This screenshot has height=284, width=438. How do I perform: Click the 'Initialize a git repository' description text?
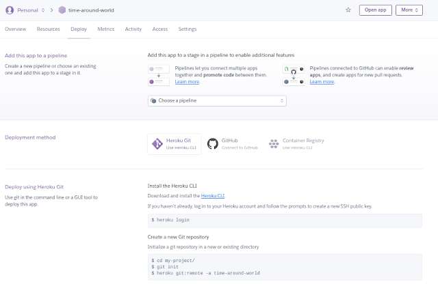[203, 247]
